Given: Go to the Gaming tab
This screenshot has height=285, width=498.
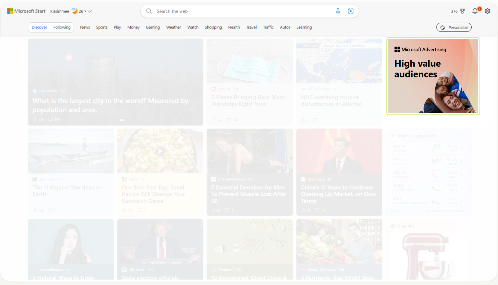Looking at the screenshot, I should (153, 27).
